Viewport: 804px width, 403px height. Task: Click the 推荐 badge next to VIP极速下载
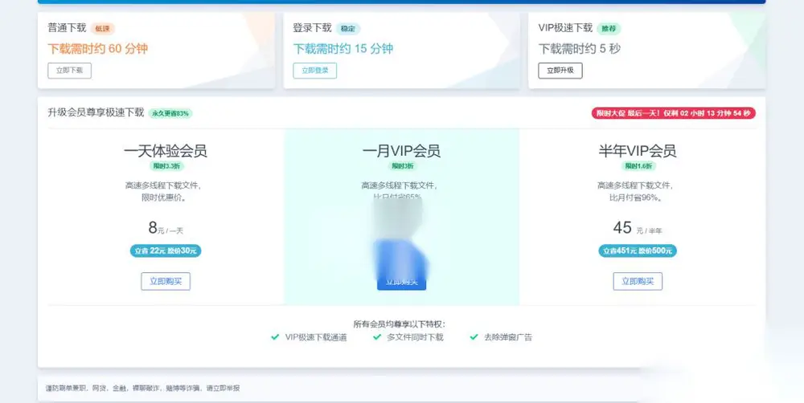tap(609, 29)
